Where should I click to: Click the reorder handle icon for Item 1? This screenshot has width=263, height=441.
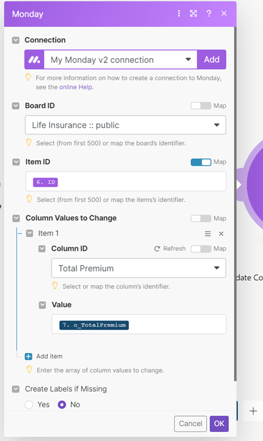click(x=207, y=234)
